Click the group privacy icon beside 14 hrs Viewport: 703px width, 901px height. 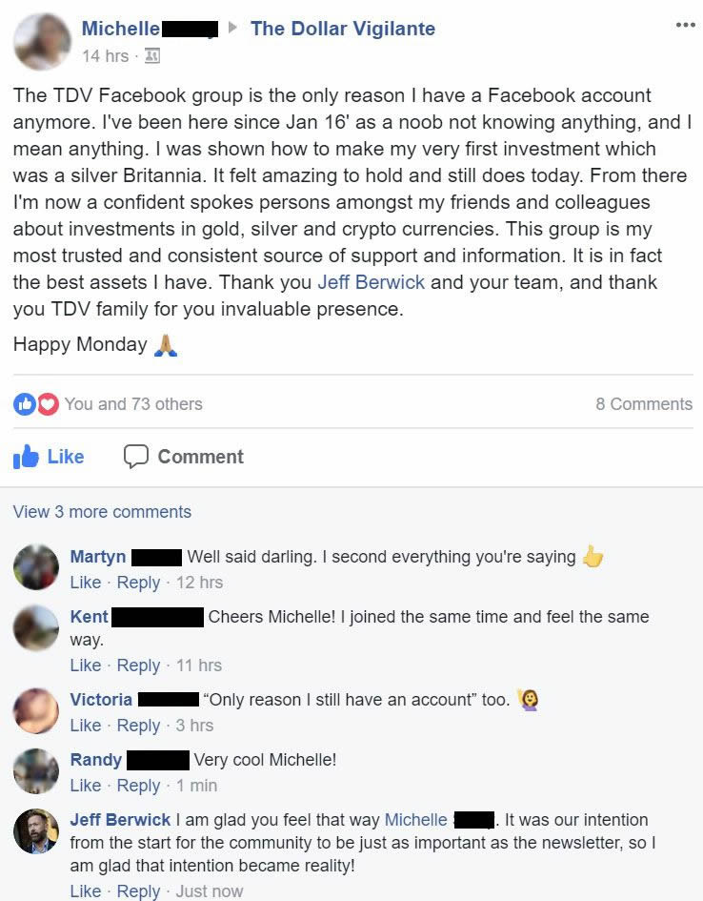tap(152, 56)
